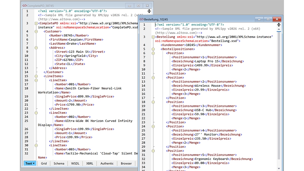Click the ZIP value 62704

(68, 60)
